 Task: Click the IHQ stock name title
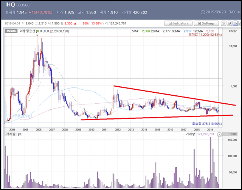(x=10, y=5)
